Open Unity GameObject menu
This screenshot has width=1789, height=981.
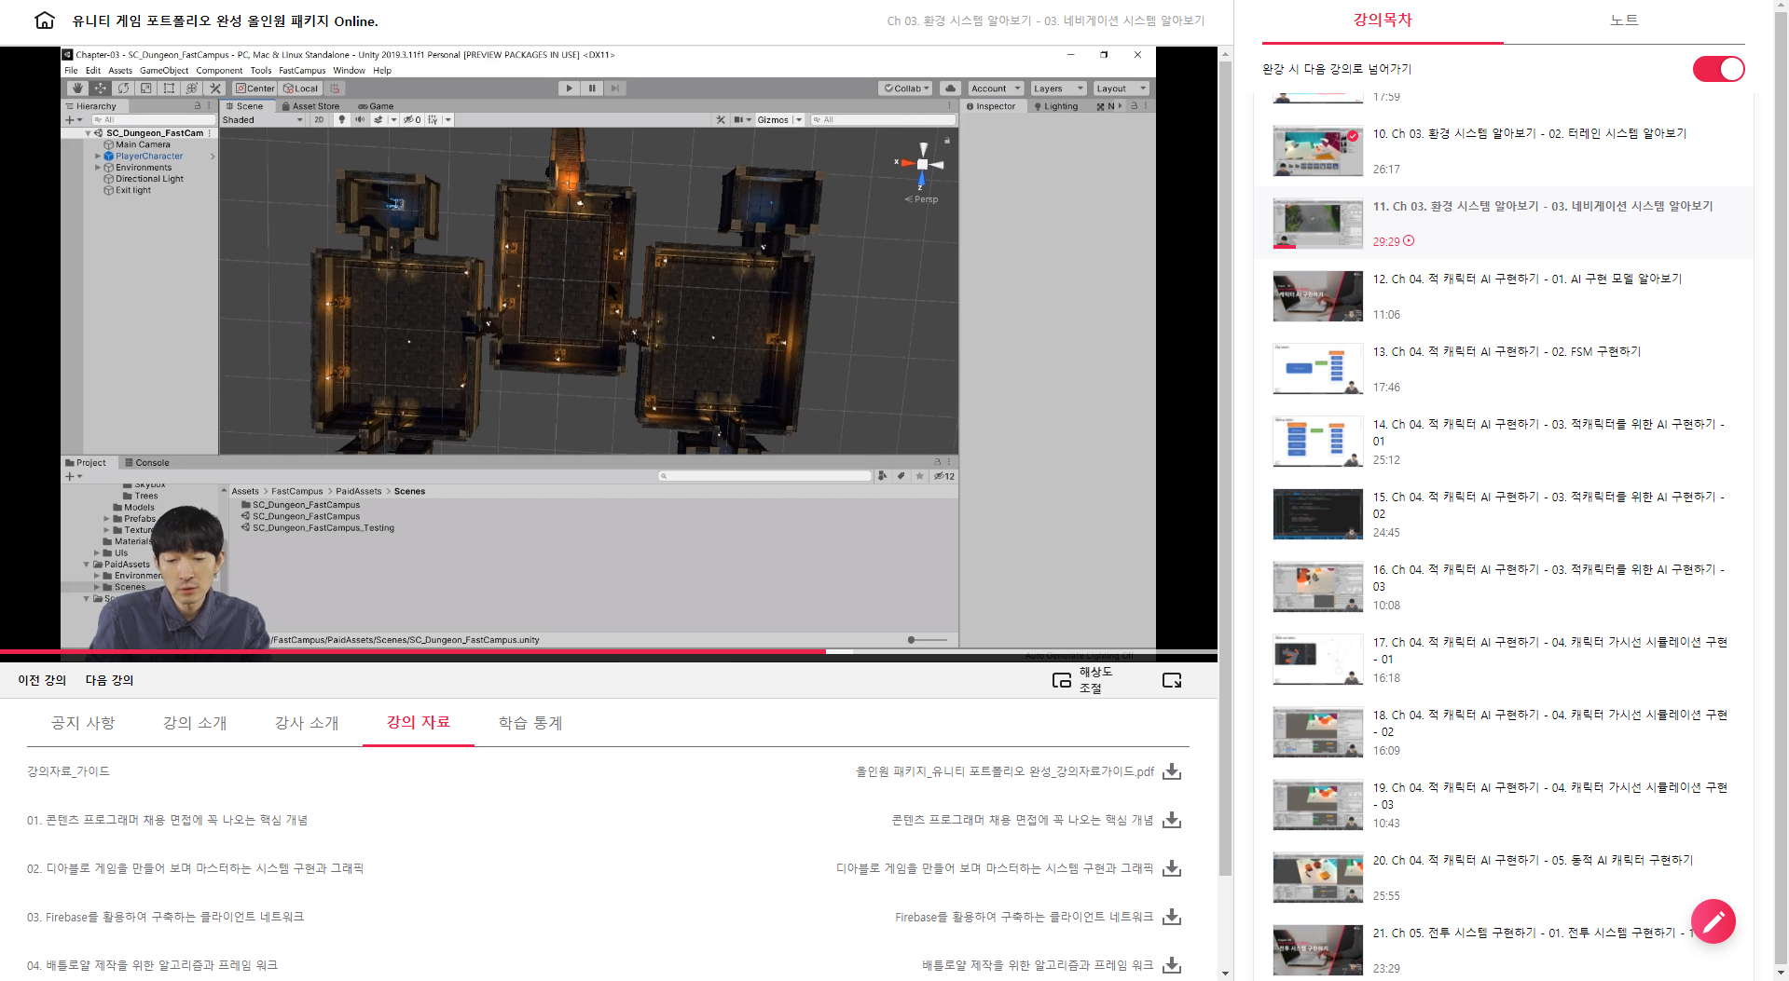pos(163,70)
